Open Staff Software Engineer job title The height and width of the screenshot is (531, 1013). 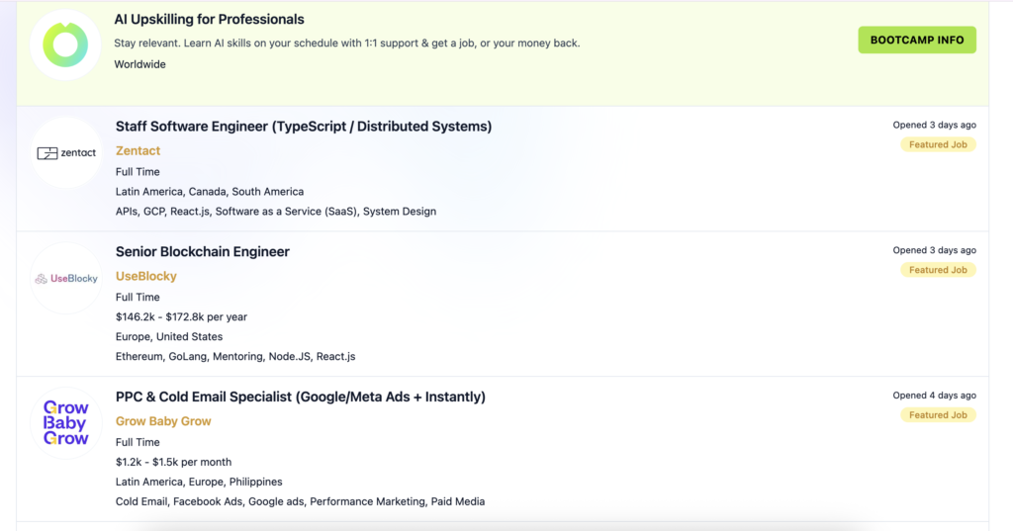click(x=304, y=127)
